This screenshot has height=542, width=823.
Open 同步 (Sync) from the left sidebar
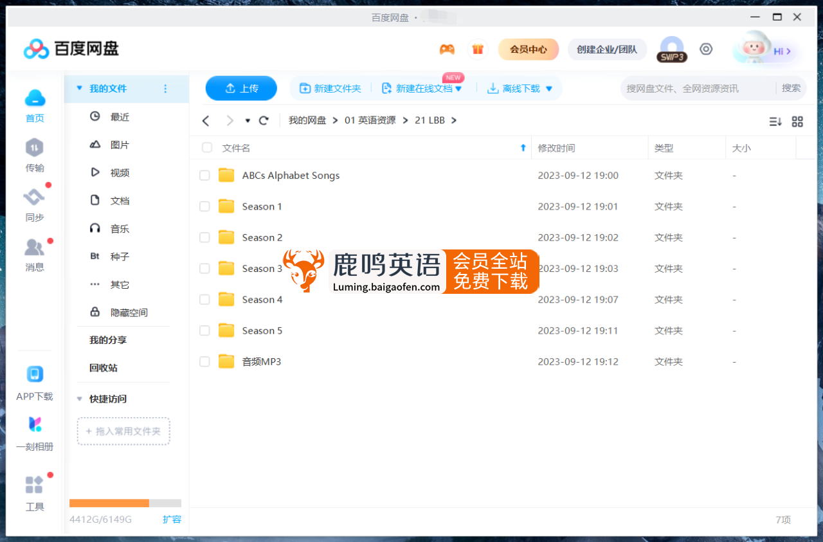(34, 204)
